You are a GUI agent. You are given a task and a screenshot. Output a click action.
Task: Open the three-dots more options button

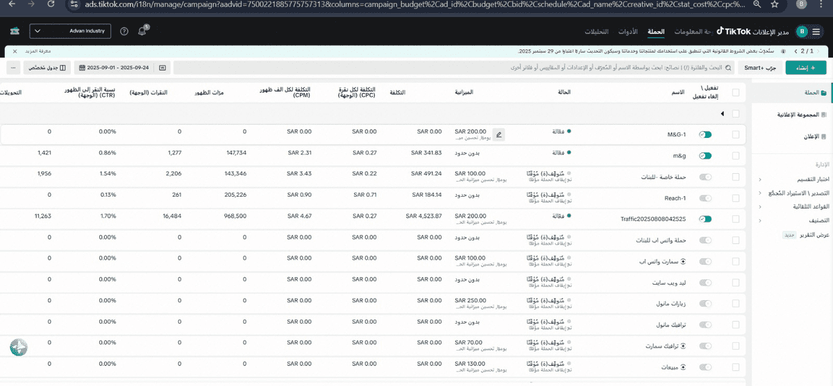[x=13, y=67]
